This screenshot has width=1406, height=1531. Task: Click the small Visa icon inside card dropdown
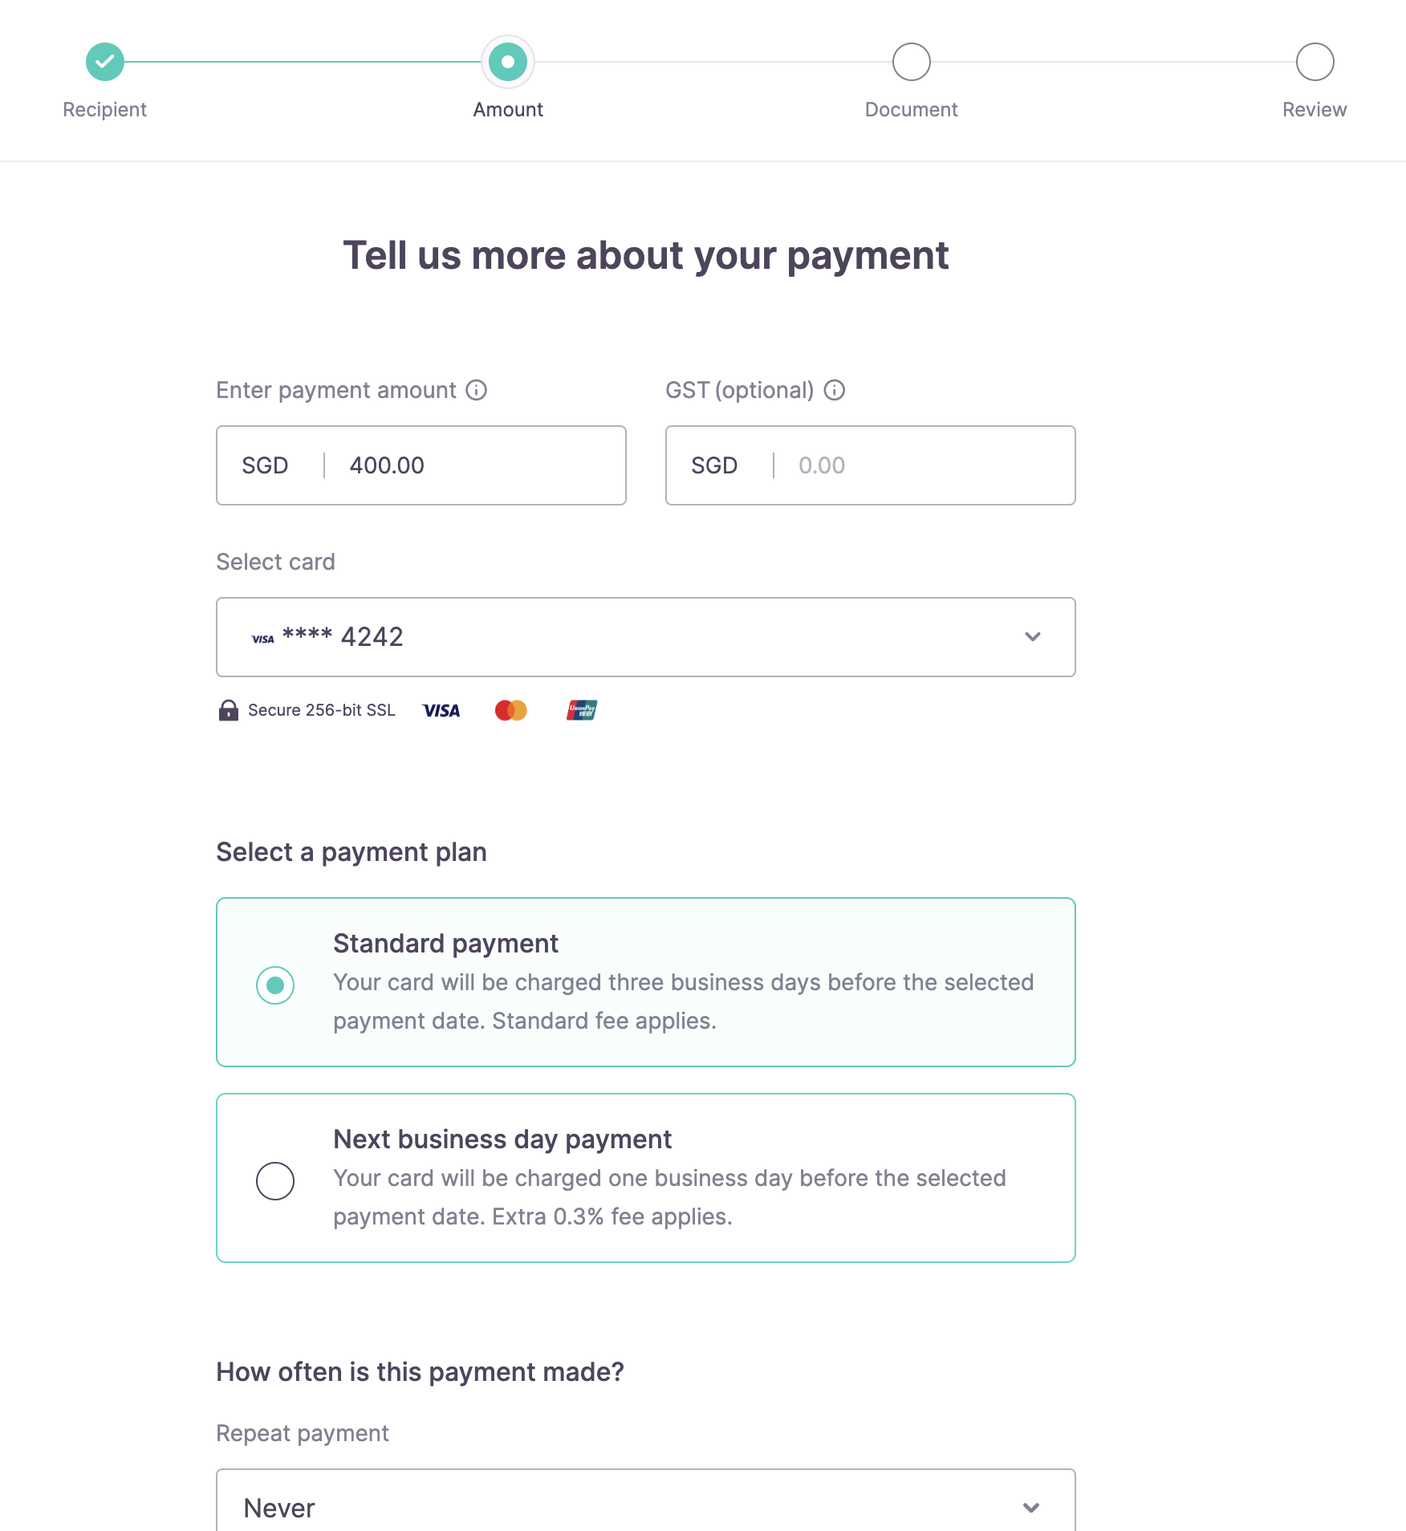[x=263, y=639]
